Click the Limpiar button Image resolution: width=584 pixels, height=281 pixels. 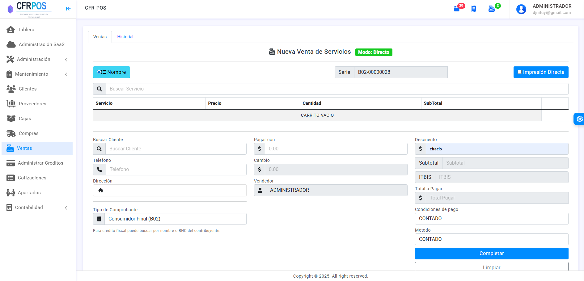[x=492, y=266]
